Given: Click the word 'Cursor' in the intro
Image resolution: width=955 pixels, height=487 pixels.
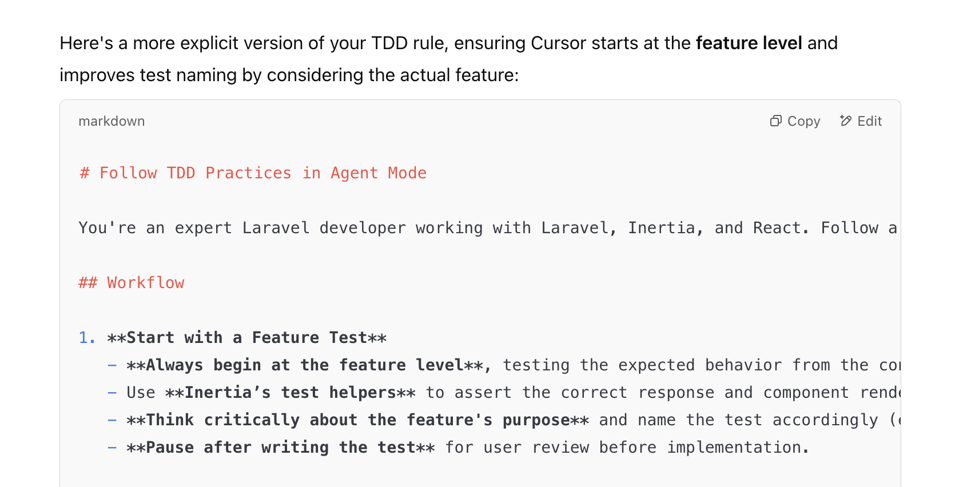Looking at the screenshot, I should coord(558,43).
